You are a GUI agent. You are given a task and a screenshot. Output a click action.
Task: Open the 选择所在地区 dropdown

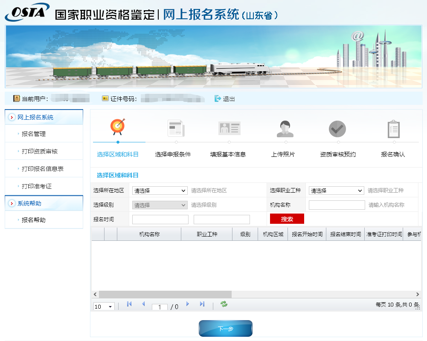point(160,191)
